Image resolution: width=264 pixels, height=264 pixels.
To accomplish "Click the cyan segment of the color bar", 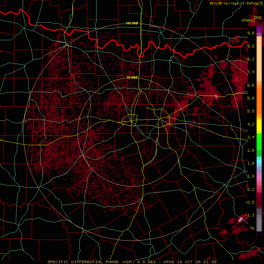I will 259,161.
